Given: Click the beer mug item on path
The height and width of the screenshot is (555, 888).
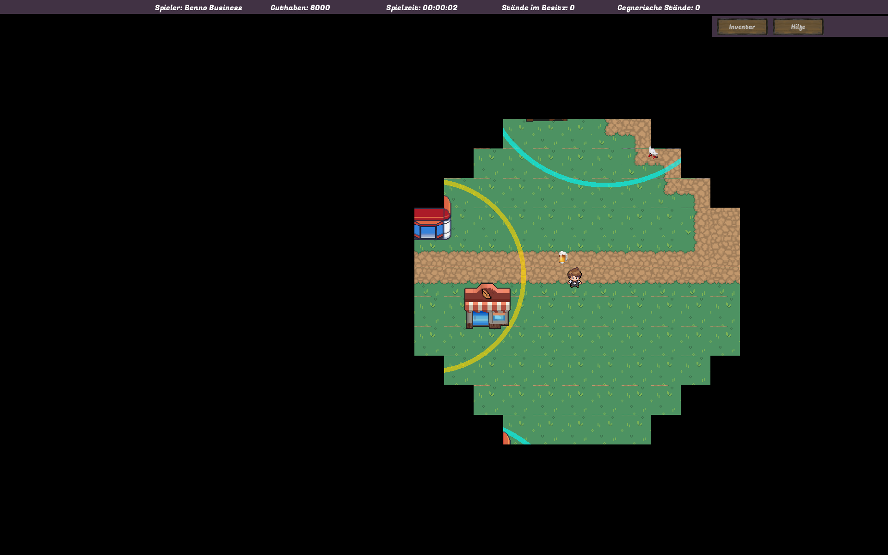Looking at the screenshot, I should [562, 257].
